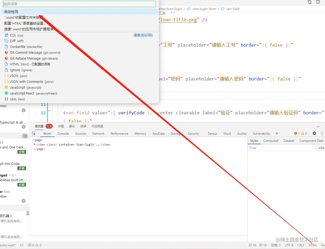The image size is (325, 249).
Task: Click the Diff file type icon
Action: pos(6,41)
